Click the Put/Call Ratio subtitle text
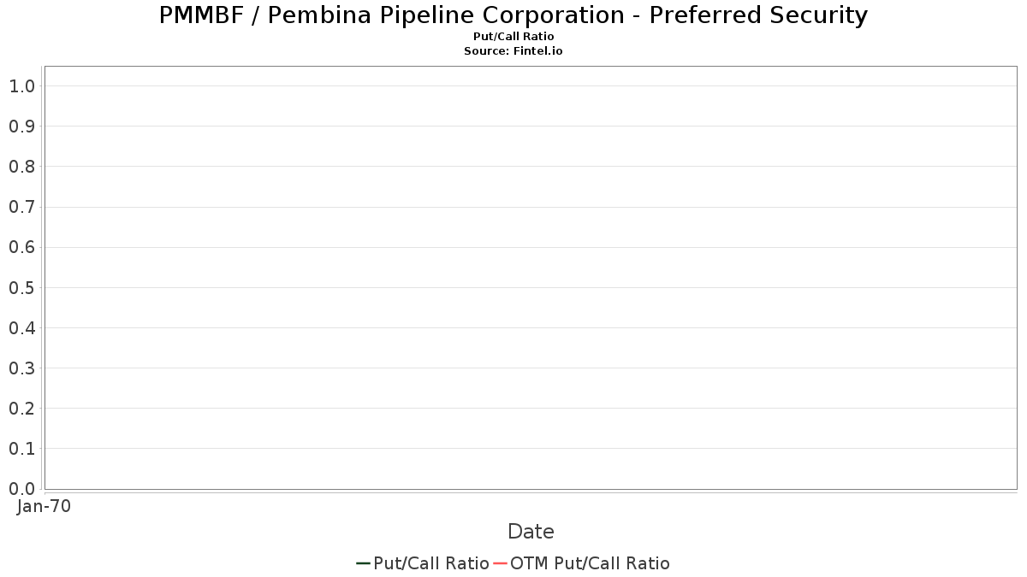This screenshot has height=577, width=1027. (x=513, y=37)
